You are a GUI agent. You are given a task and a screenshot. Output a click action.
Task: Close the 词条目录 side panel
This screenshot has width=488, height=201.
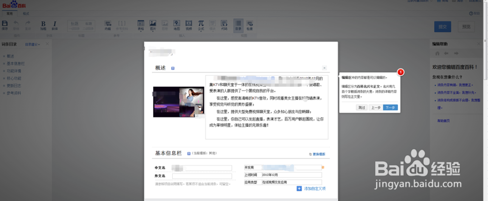click(x=47, y=44)
